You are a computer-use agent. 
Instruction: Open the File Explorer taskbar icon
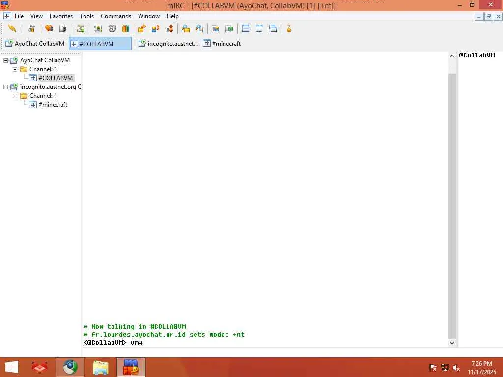[100, 367]
